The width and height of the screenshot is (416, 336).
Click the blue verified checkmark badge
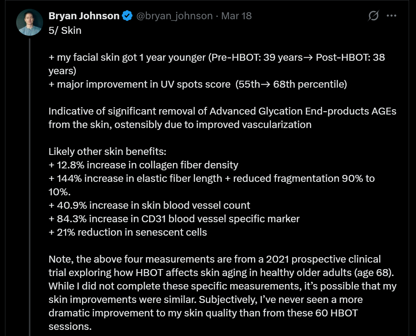click(x=127, y=16)
